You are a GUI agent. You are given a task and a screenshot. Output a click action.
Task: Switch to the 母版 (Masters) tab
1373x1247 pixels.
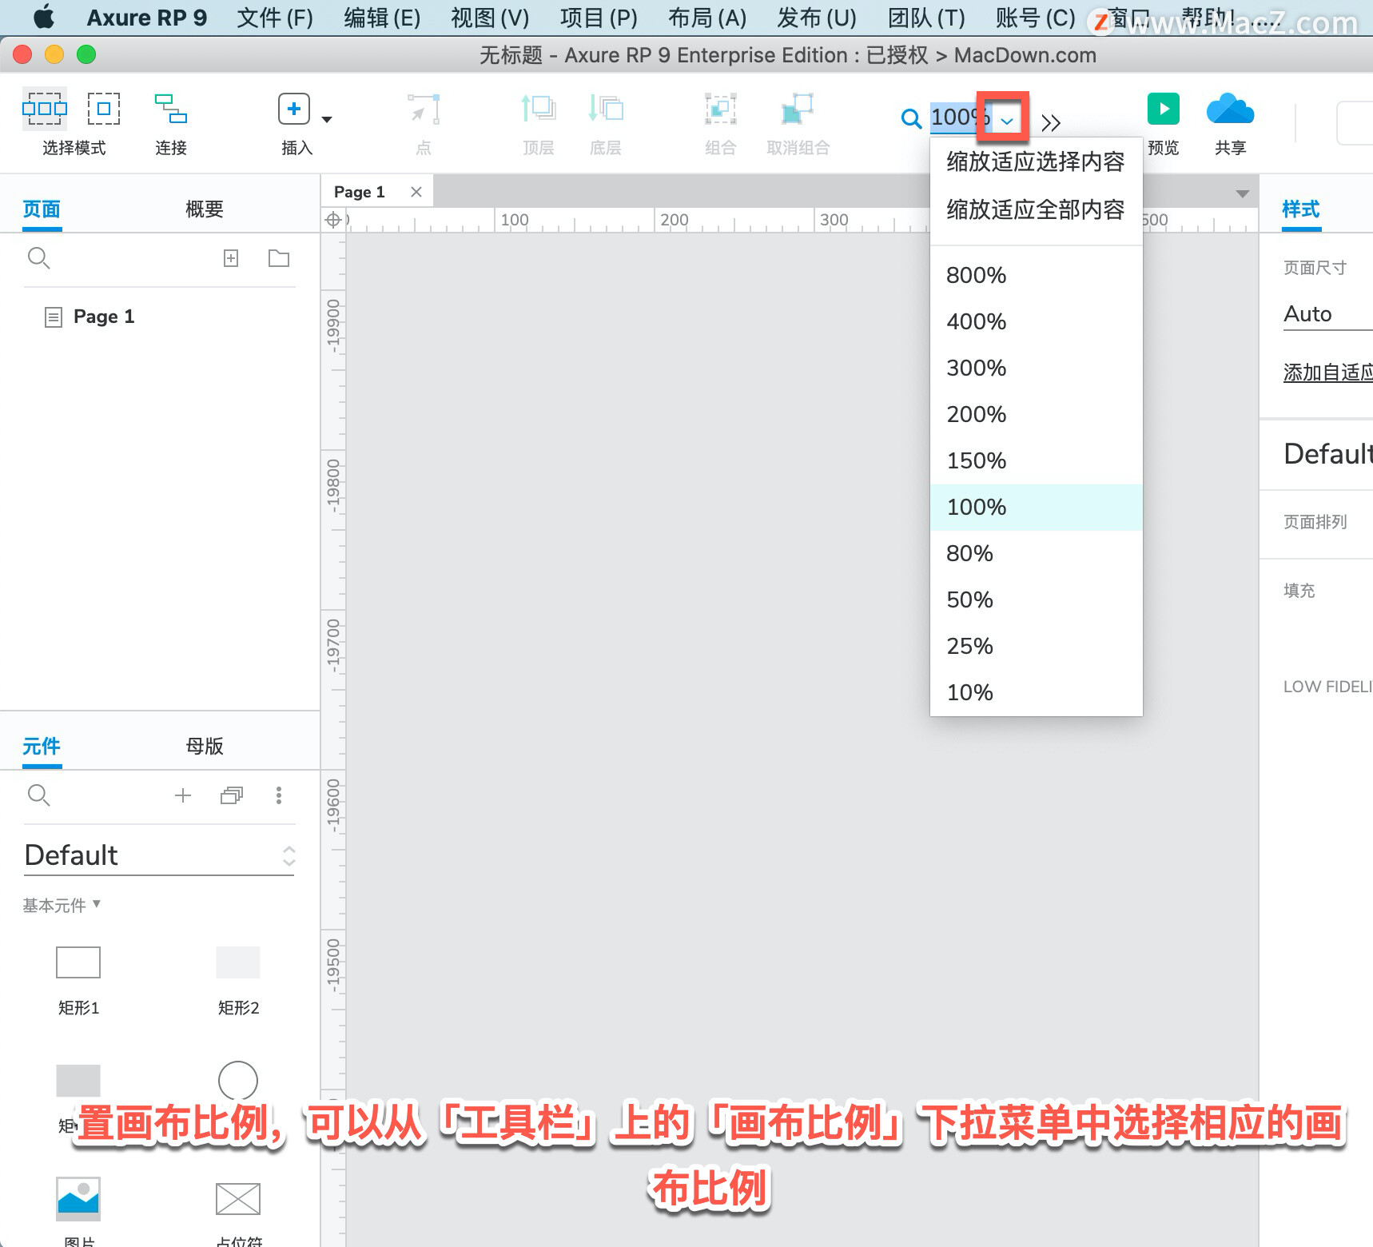pyautogui.click(x=205, y=747)
